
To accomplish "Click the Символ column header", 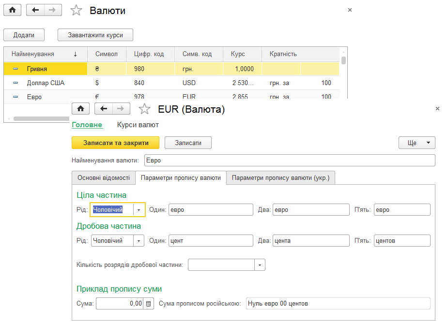I will click(x=107, y=54).
